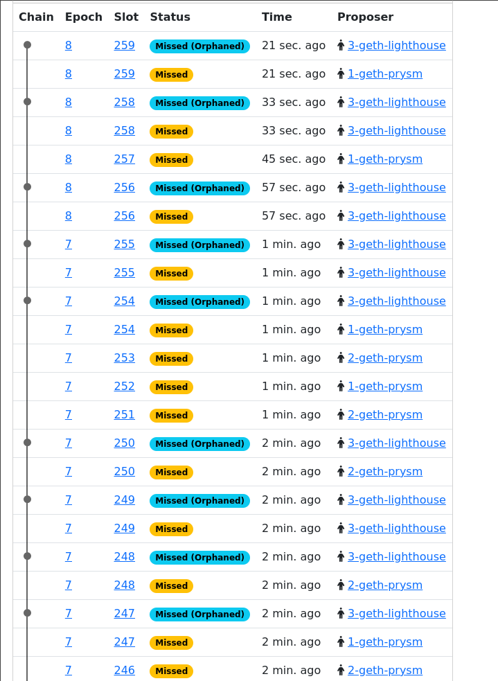Click the proposer person icon in slot 257 row
498x681 pixels.
[x=341, y=159]
